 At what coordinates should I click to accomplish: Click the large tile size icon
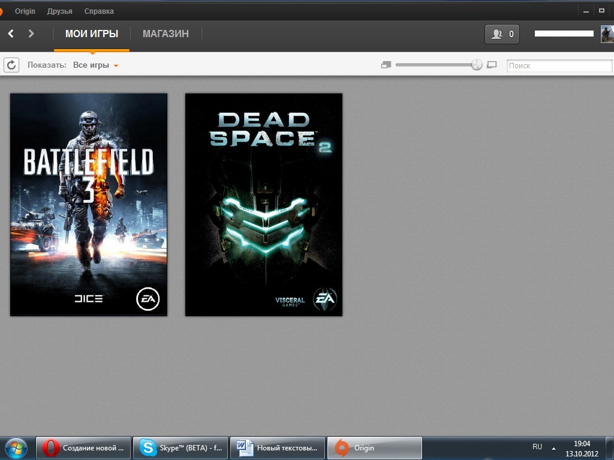[x=492, y=65]
